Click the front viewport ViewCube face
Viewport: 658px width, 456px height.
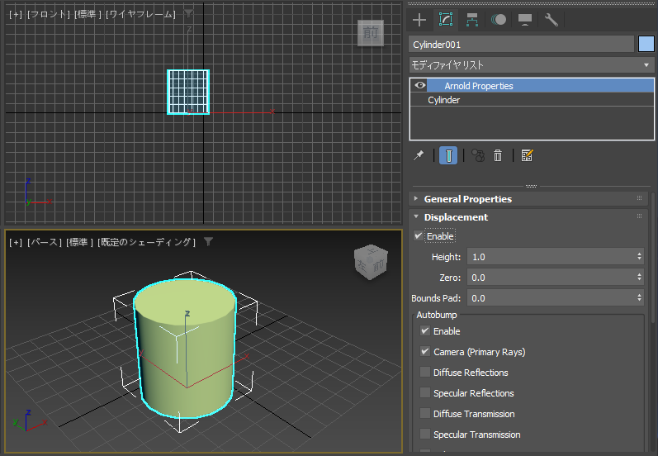tap(371, 33)
